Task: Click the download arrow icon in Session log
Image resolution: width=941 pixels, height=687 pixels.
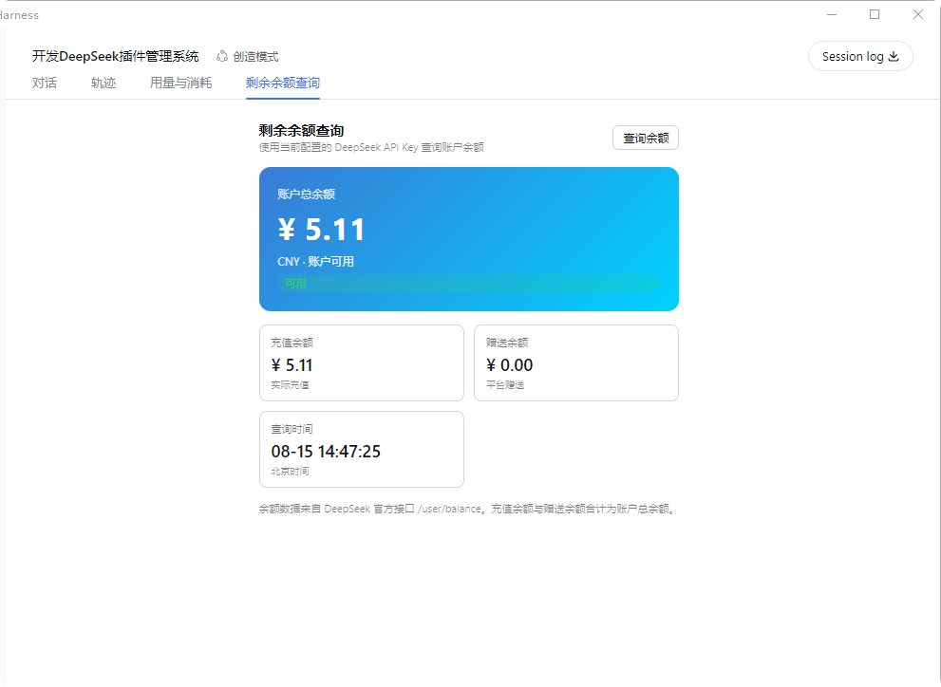Action: (x=894, y=56)
